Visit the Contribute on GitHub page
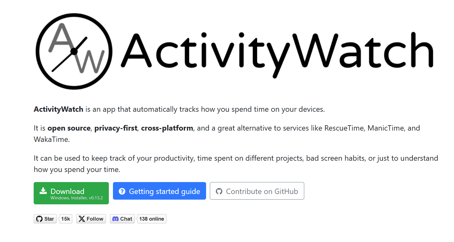Image resolution: width=454 pixels, height=242 pixels. (x=257, y=191)
